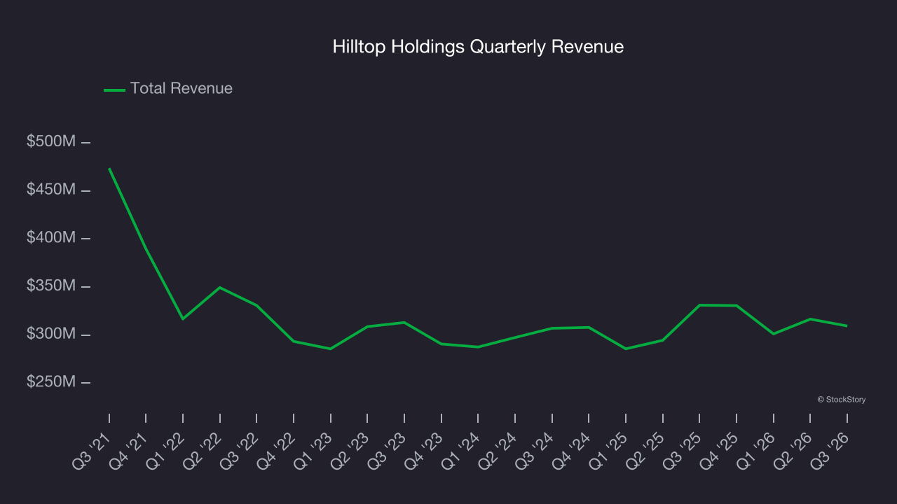The height and width of the screenshot is (504, 897).
Task: Click the "Q2 '25" x-axis label
Action: point(645,449)
